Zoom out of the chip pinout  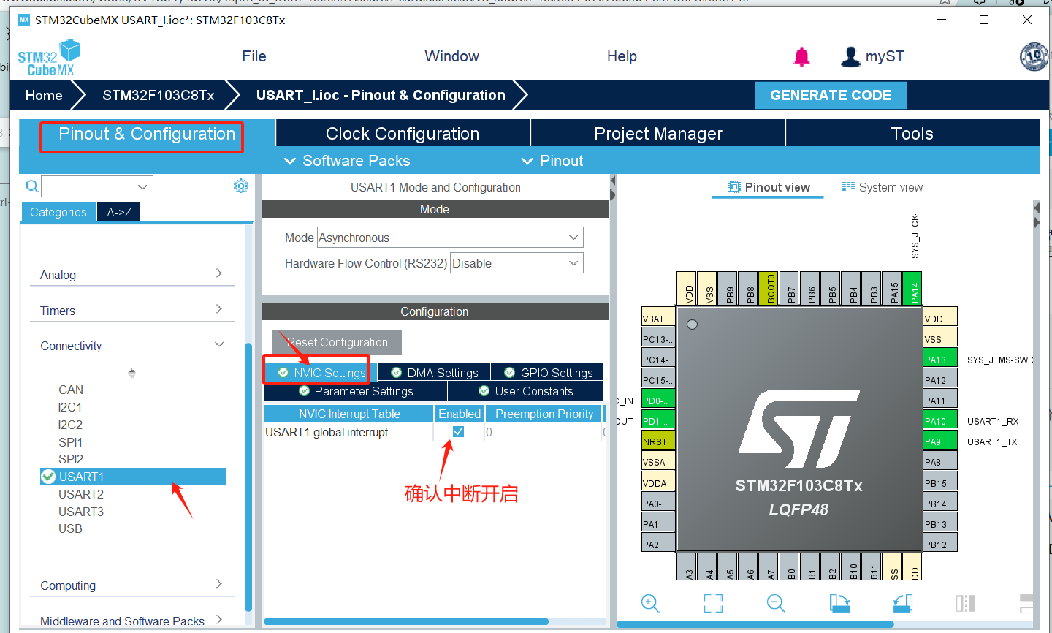click(776, 603)
